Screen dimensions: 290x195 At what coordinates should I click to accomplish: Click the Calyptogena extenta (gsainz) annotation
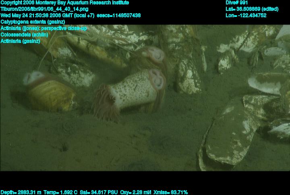(33, 22)
